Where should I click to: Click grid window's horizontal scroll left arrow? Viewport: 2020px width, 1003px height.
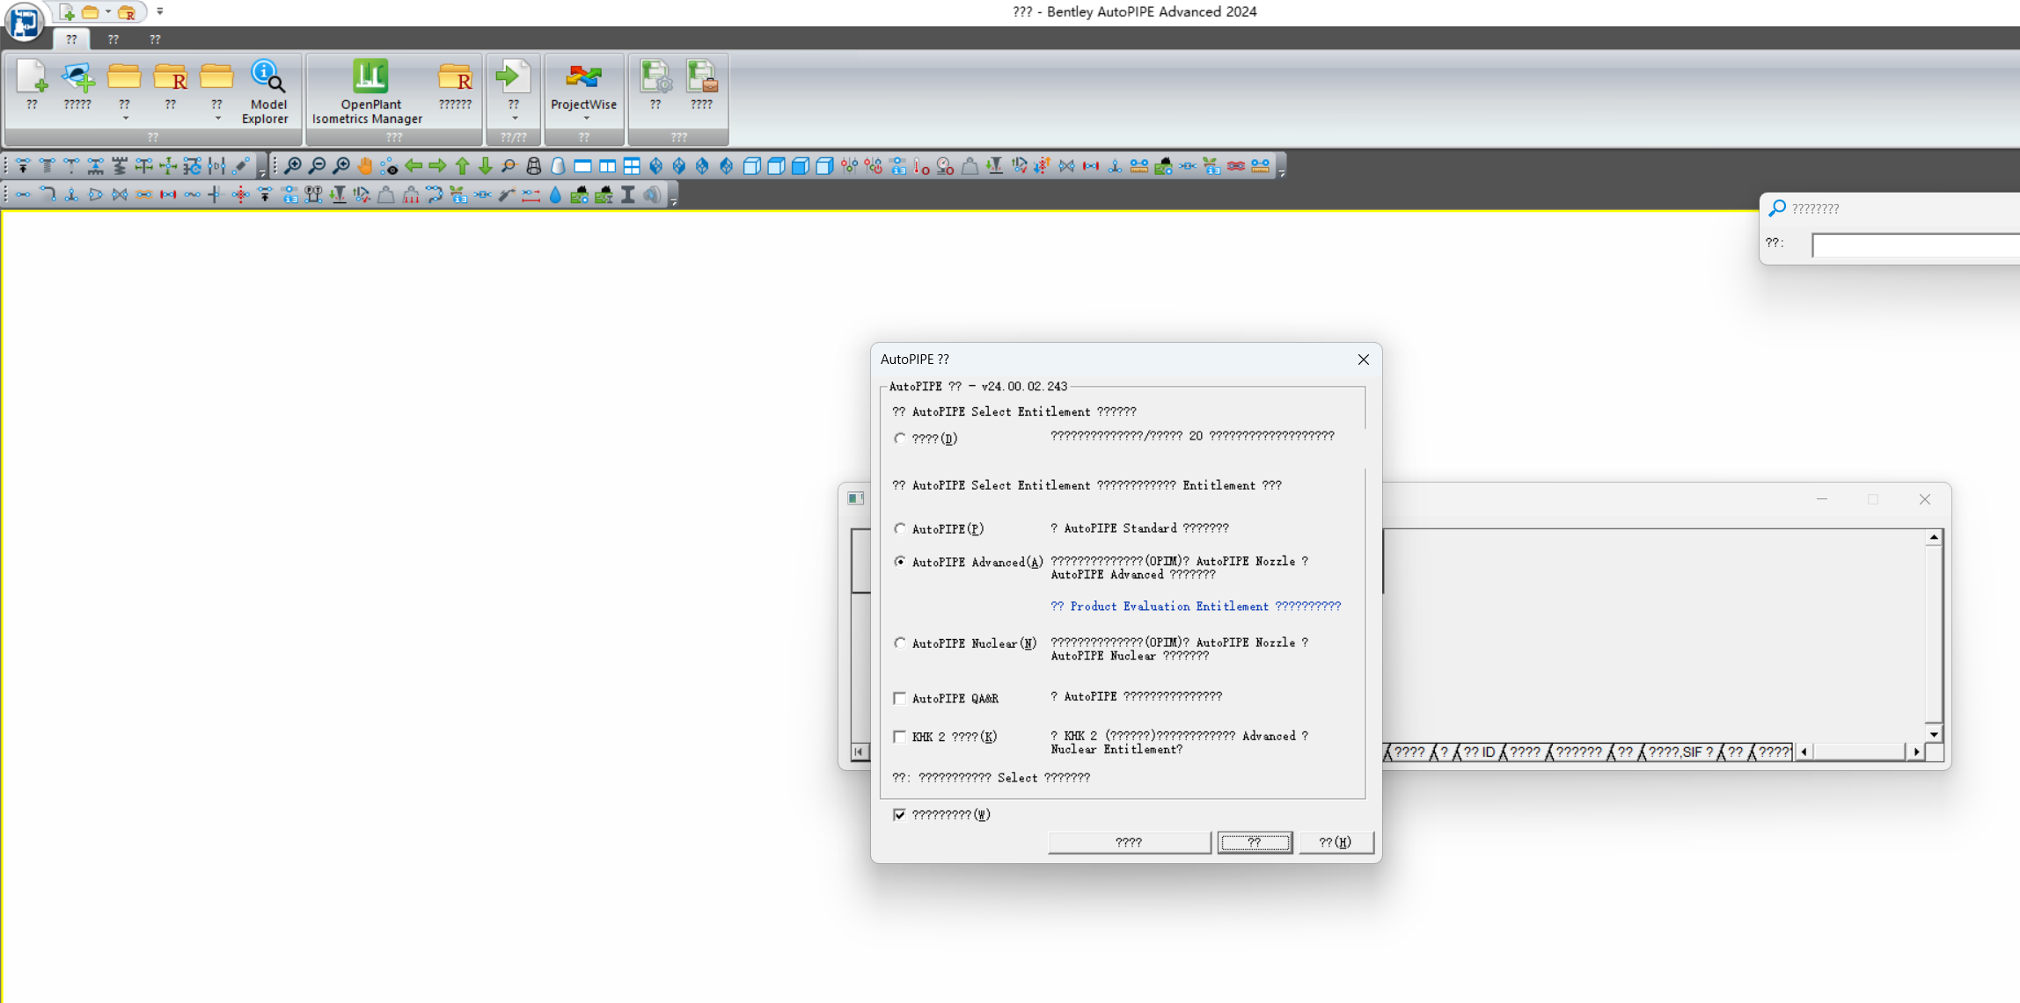click(1804, 752)
